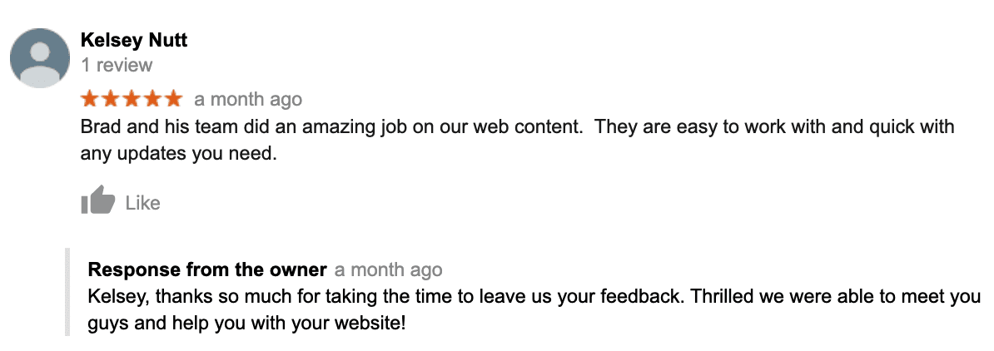Click the "1 review" count under the name
Image resolution: width=994 pixels, height=351 pixels.
117,65
